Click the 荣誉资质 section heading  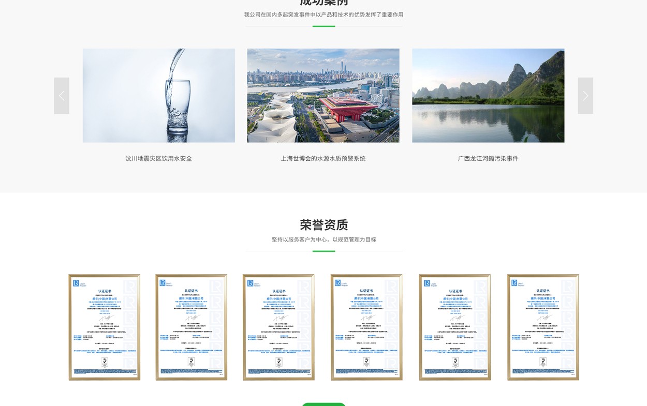pos(323,225)
